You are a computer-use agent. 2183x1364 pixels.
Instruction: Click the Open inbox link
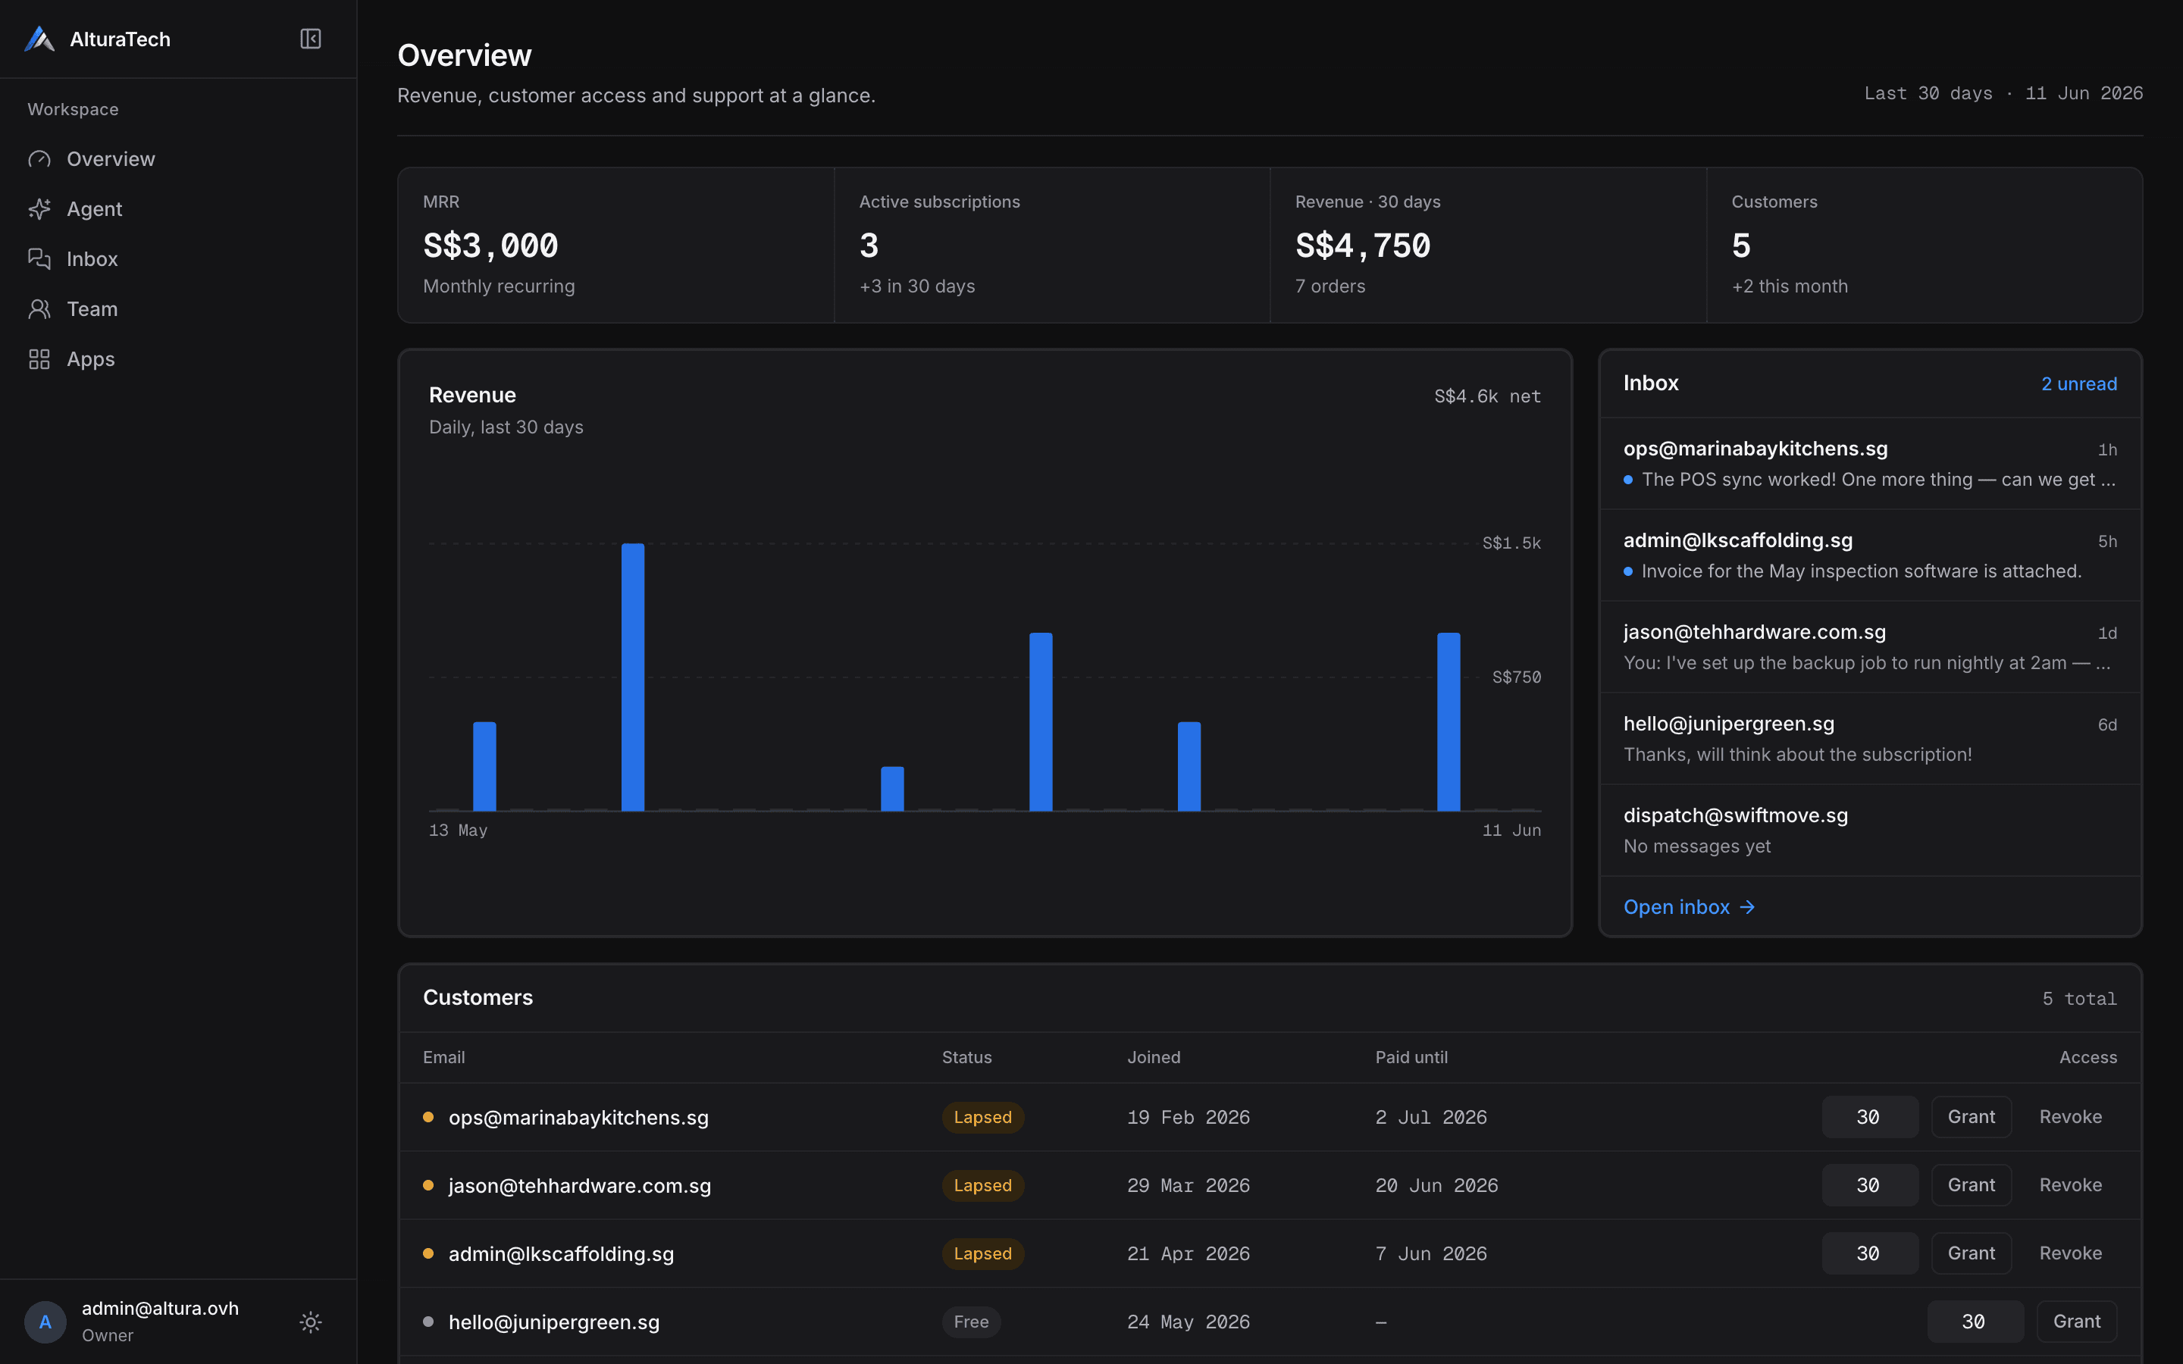pos(1690,906)
